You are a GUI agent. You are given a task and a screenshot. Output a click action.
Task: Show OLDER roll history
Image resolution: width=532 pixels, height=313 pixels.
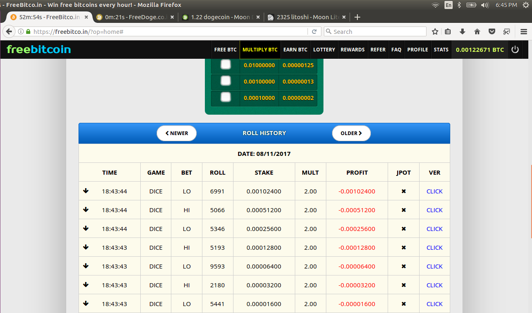(x=351, y=133)
